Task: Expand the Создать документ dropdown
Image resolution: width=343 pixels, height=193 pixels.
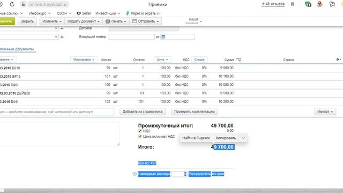Action: coord(84,21)
